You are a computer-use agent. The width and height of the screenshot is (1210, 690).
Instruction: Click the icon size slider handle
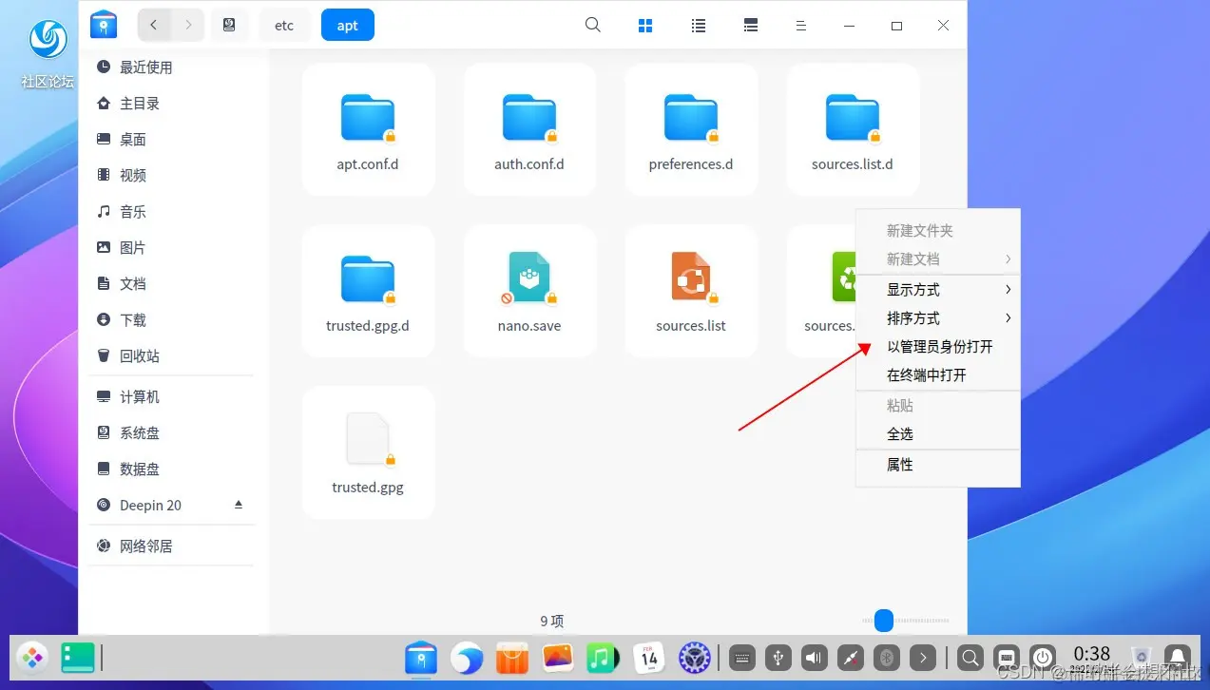884,621
